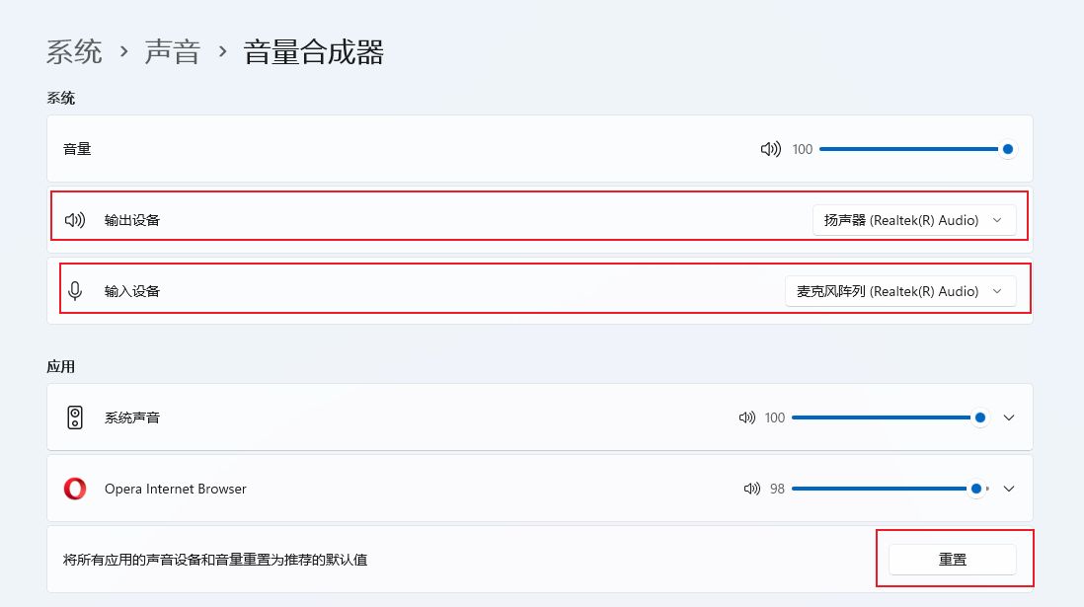This screenshot has height=607, width=1084.
Task: Click the 输入设备 row label
Action: pos(132,291)
